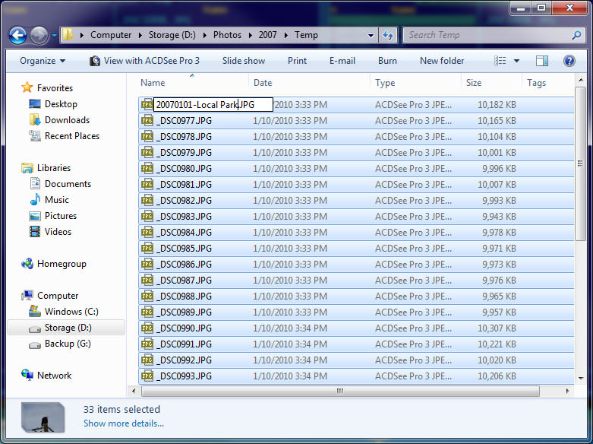Click the vertical scrollbar down arrow
Image resolution: width=593 pixels, height=444 pixels.
(581, 378)
